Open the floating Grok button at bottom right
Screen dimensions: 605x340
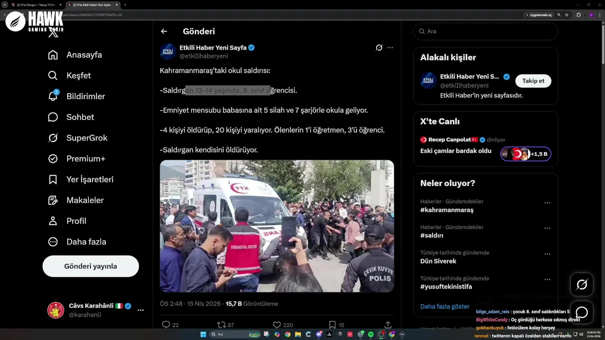(581, 285)
